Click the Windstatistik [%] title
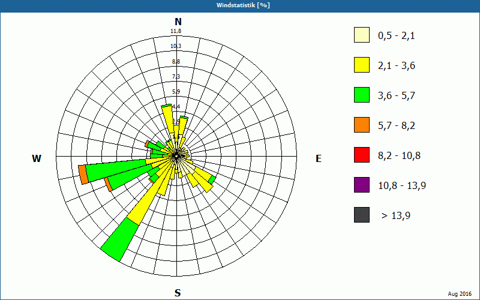Viewport: 480px width, 300px height. (243, 5)
